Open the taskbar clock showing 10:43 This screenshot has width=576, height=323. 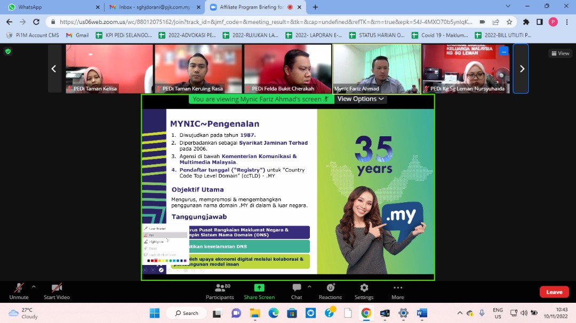click(x=556, y=313)
